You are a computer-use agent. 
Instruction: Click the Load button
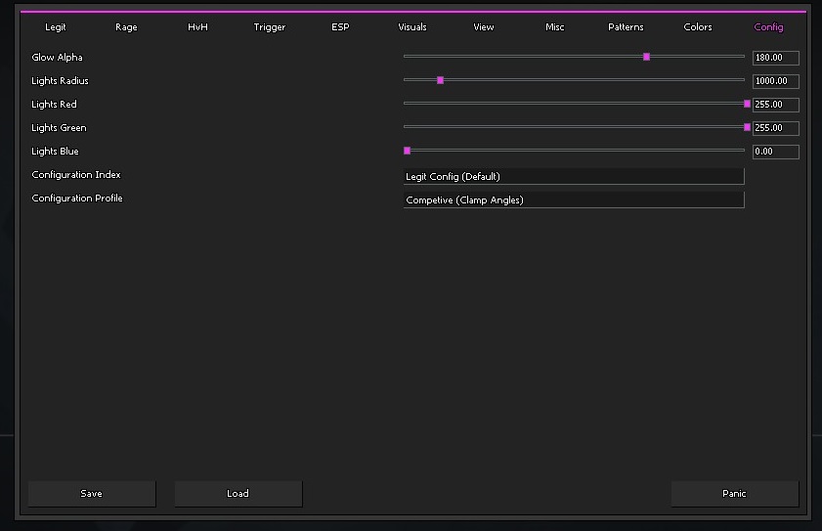coord(238,494)
